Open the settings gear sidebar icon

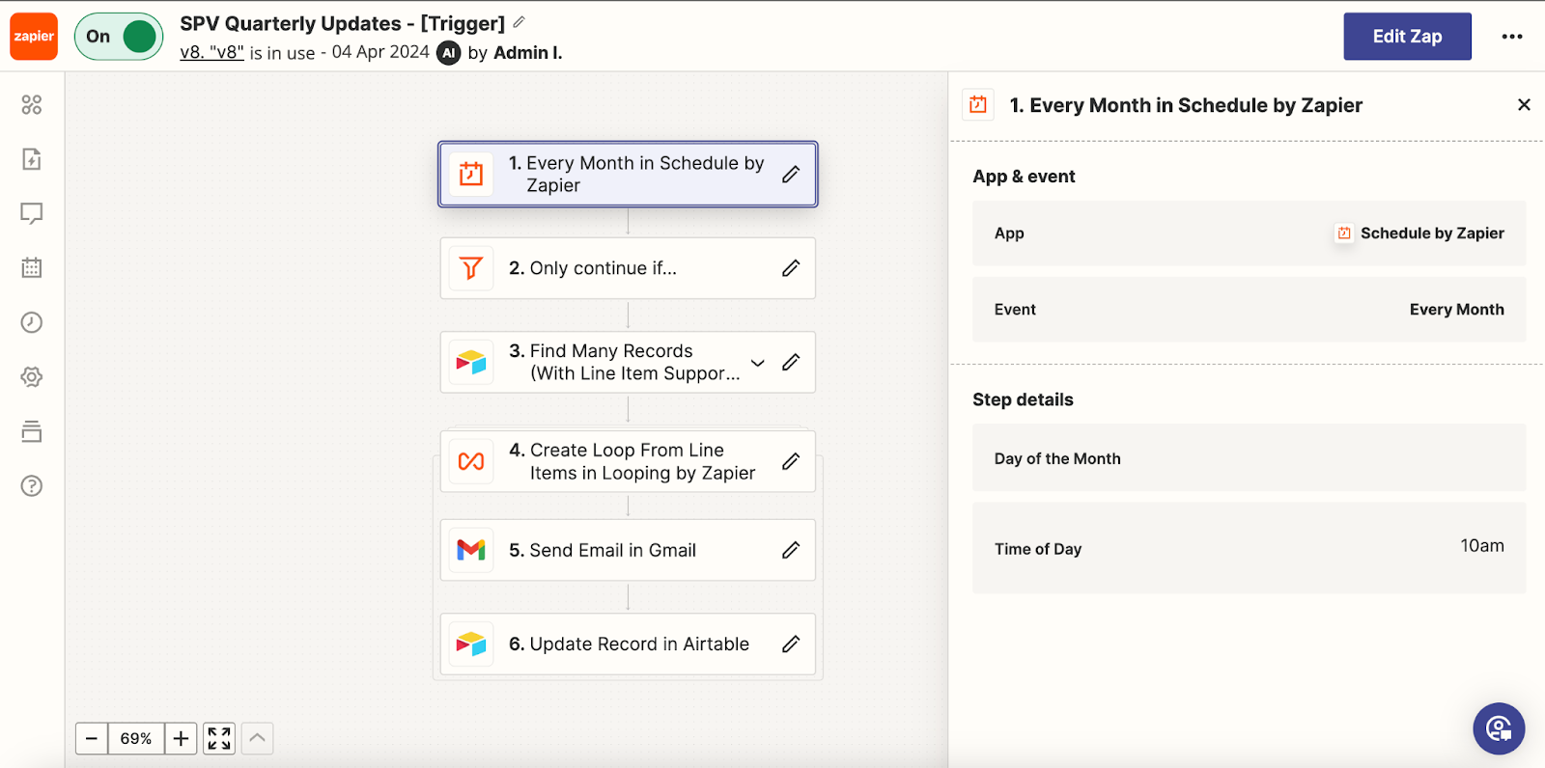(x=32, y=376)
